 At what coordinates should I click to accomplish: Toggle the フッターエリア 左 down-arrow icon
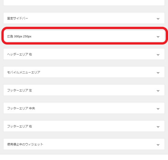pyautogui.click(x=158, y=91)
